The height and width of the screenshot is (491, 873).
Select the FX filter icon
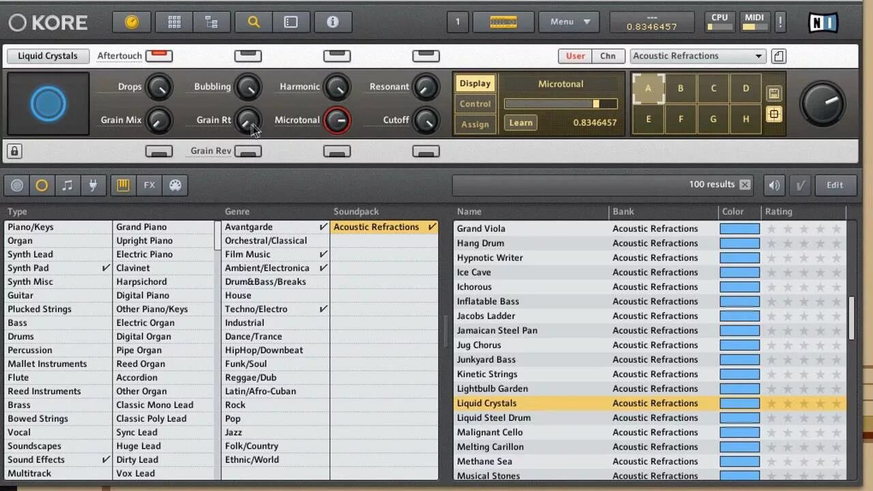149,185
